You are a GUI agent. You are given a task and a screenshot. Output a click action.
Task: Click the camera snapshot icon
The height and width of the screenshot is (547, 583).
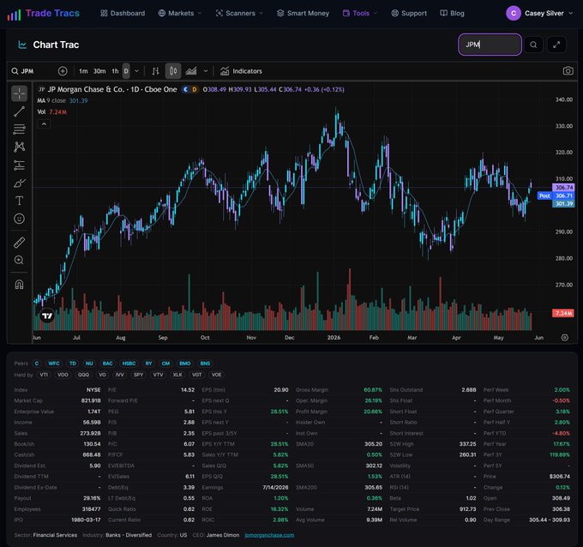[x=568, y=71]
